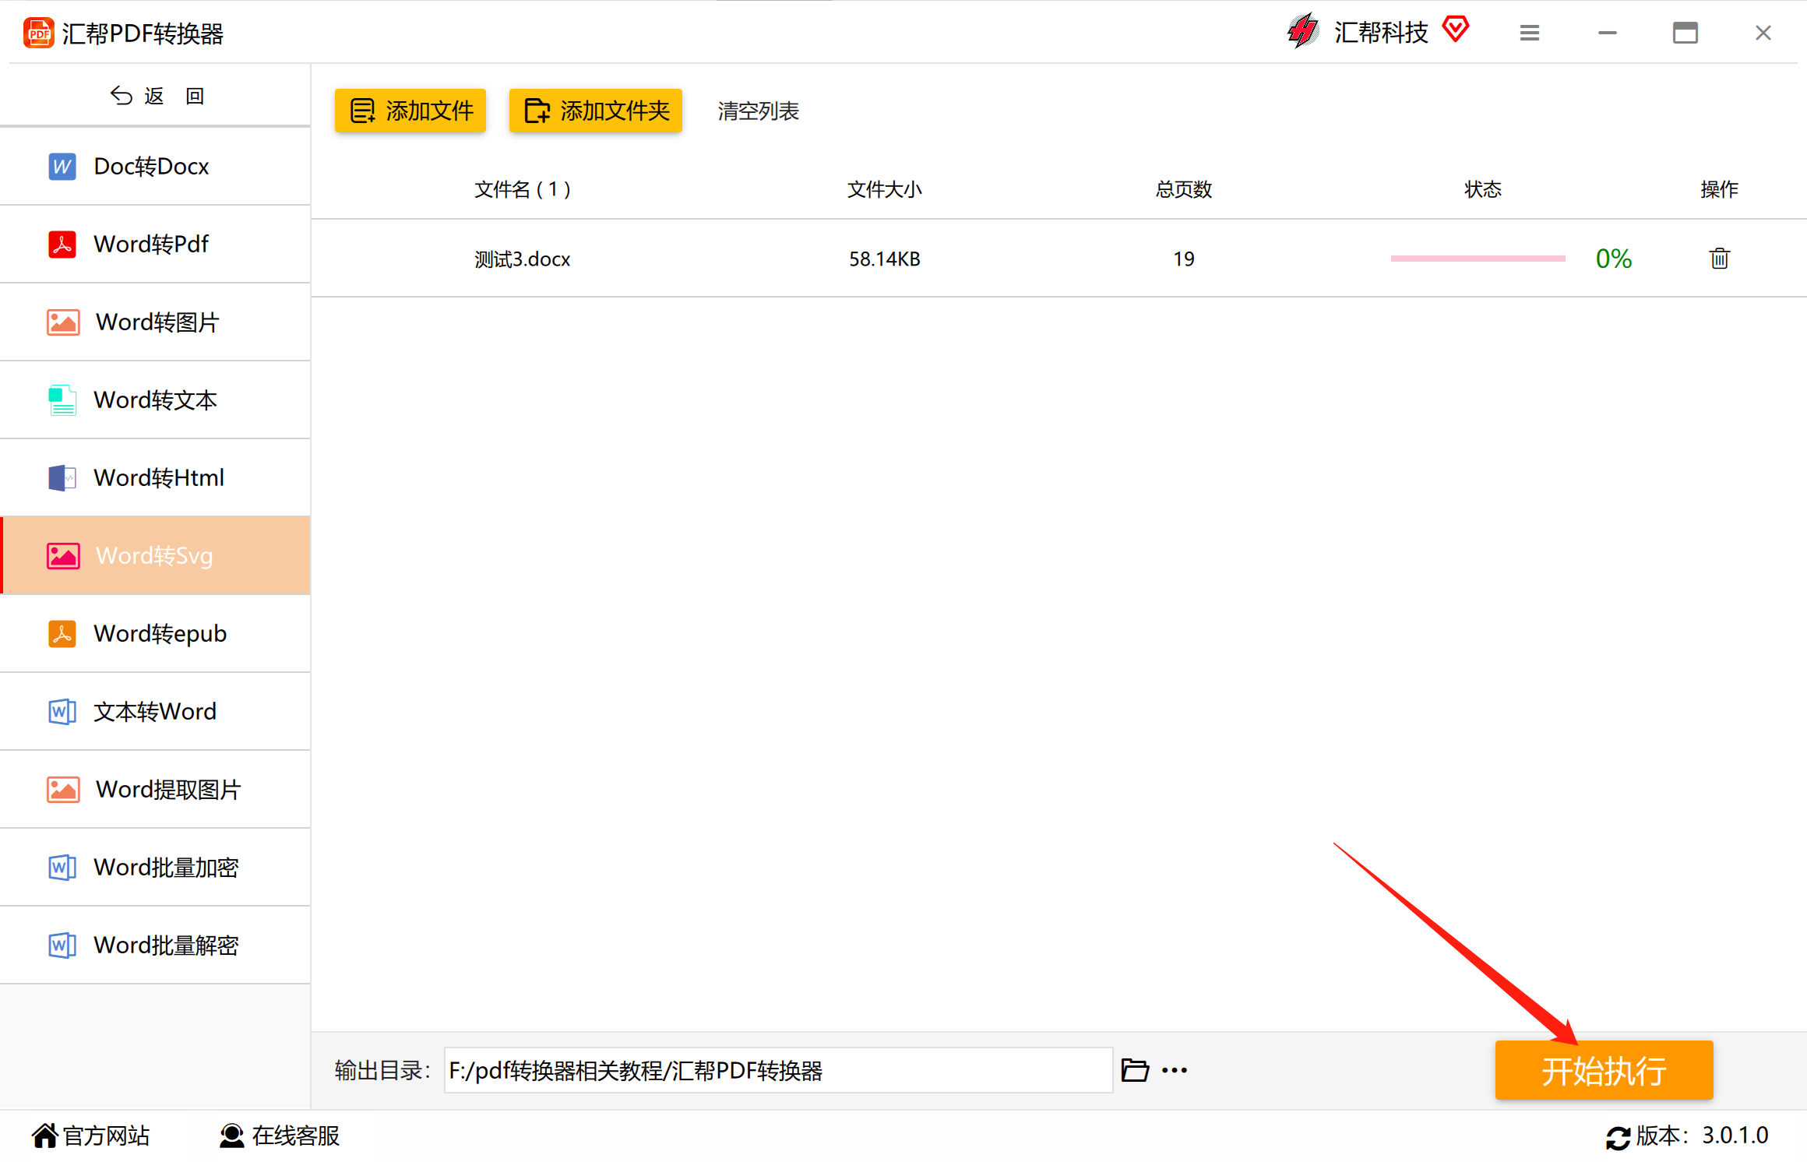
Task: Click the Doc转Docx blue W icon
Action: click(x=62, y=166)
